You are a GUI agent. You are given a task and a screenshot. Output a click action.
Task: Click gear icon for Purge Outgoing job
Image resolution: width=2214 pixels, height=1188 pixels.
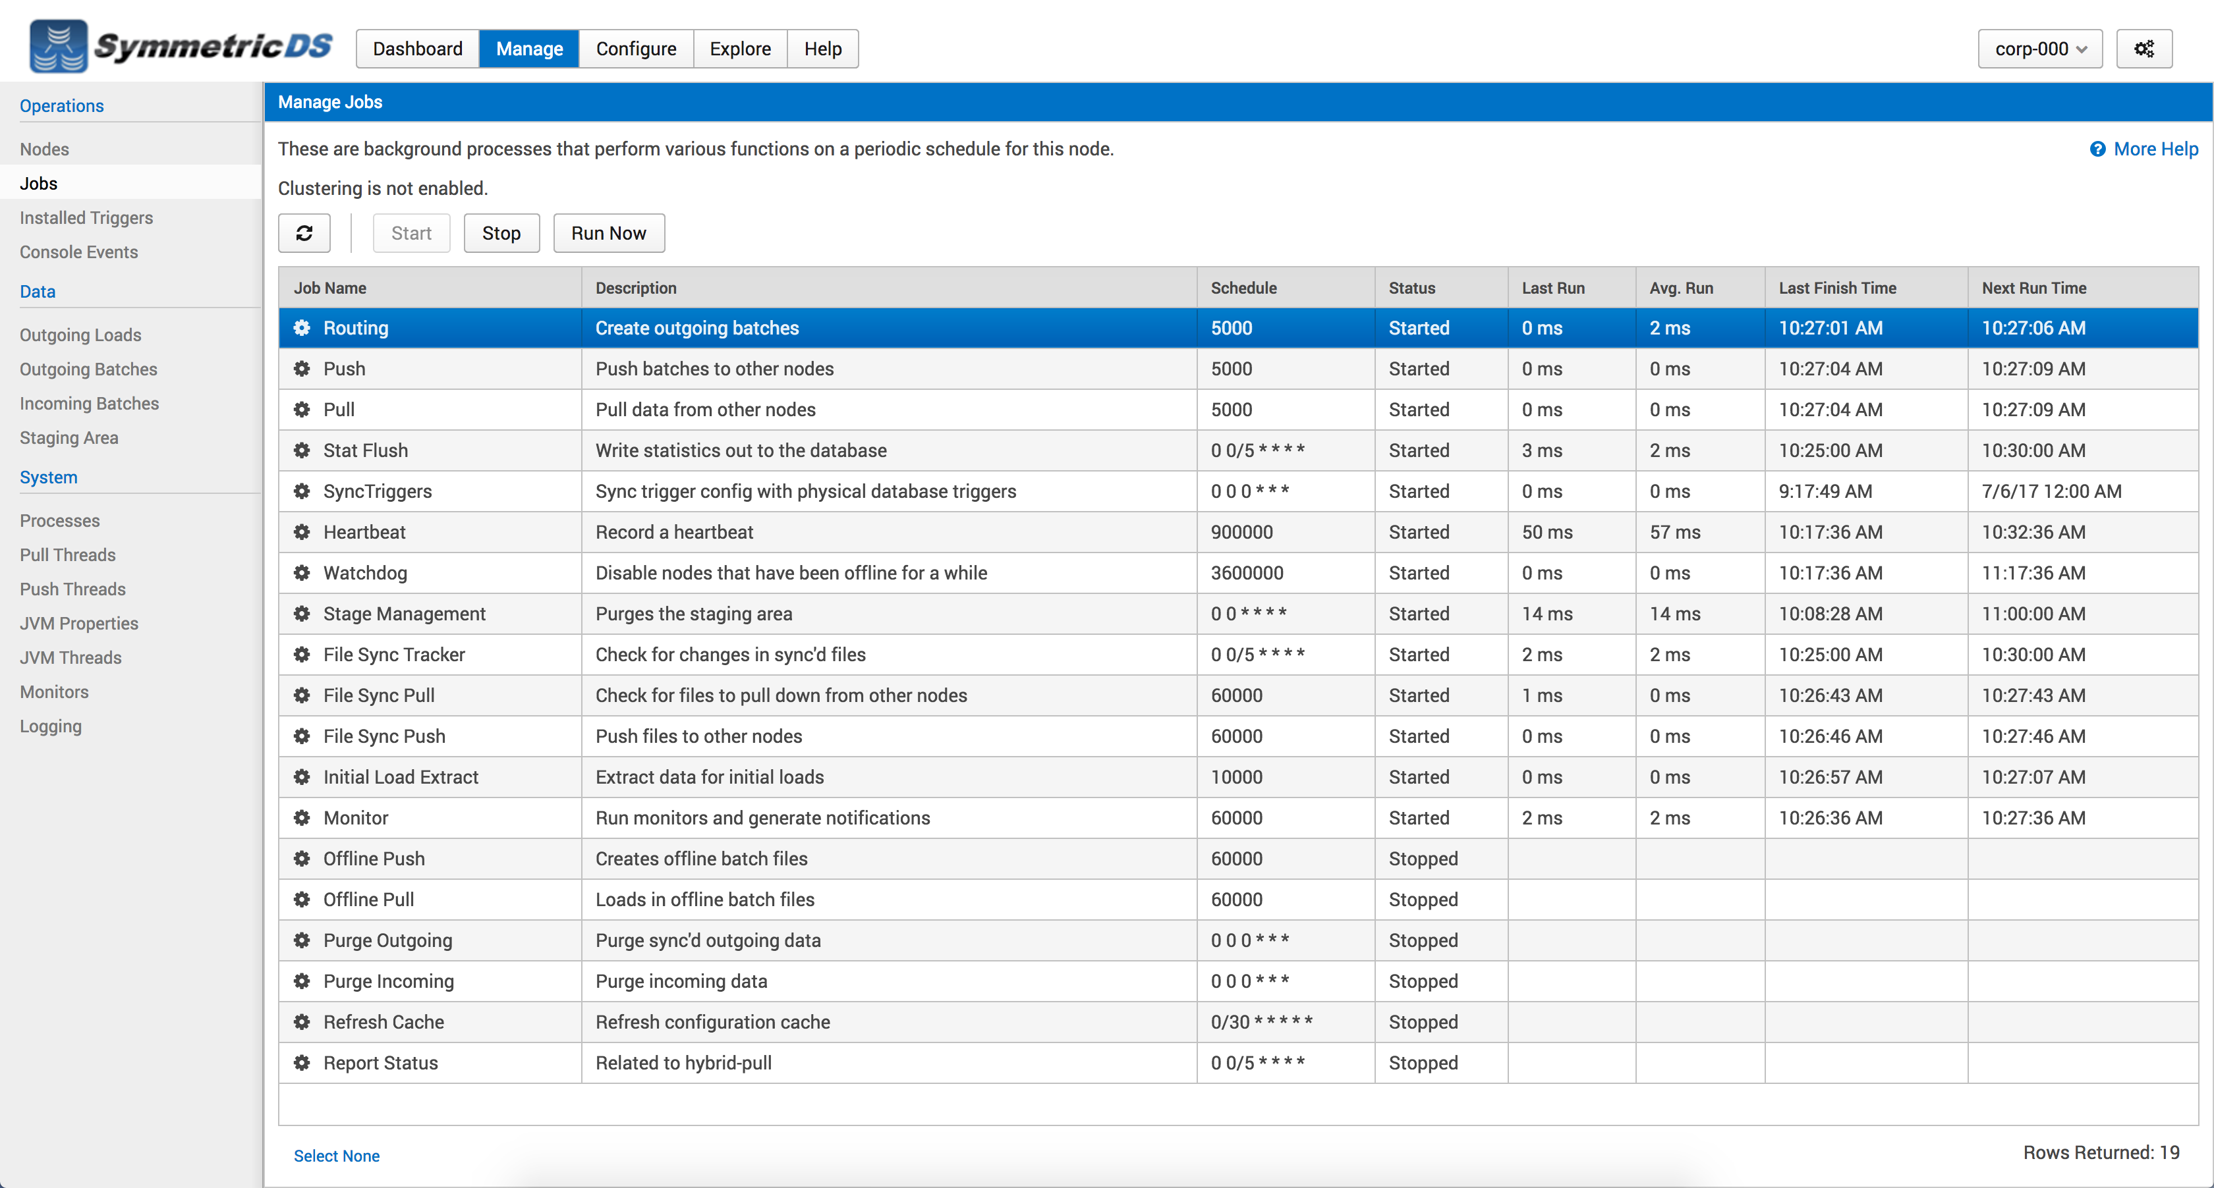[302, 940]
